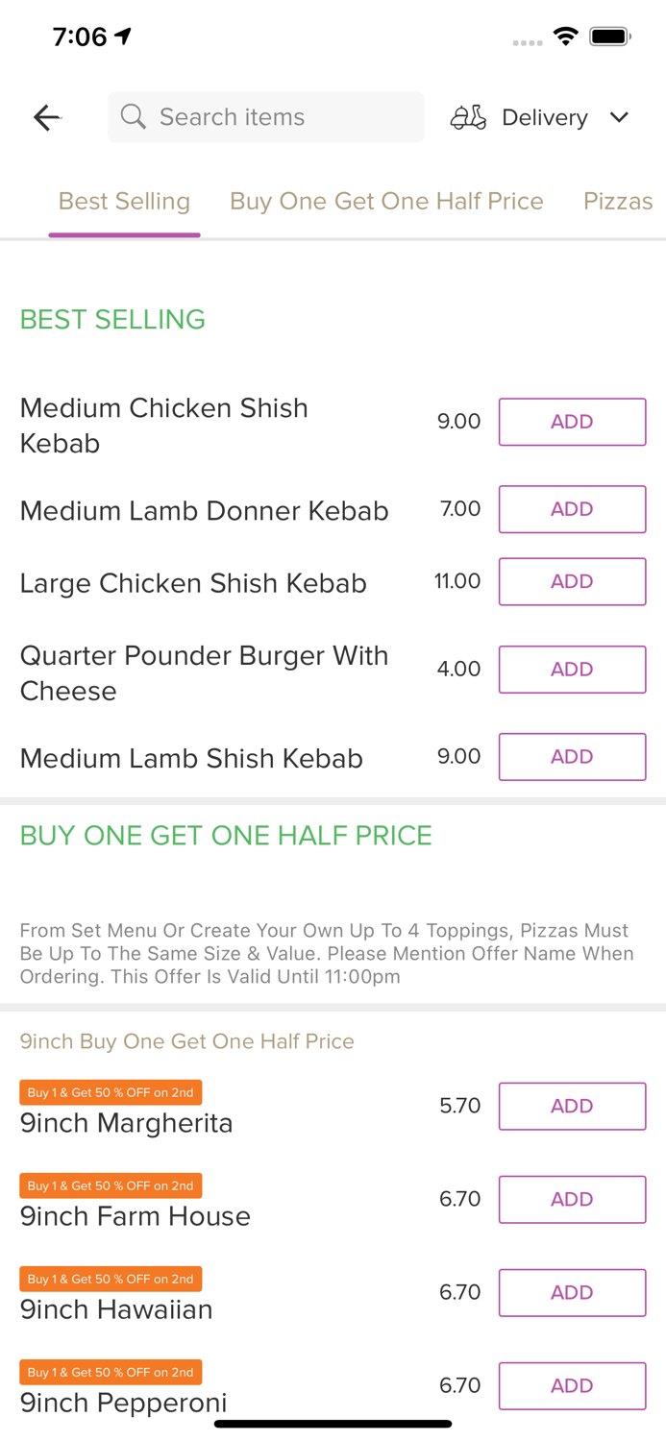Add Medium Chicken Shish Kebab to the order

572,421
